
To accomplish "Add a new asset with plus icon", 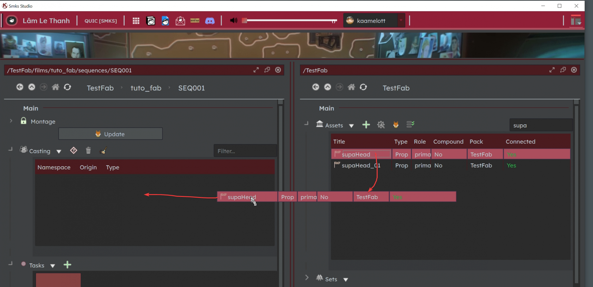I will [366, 125].
